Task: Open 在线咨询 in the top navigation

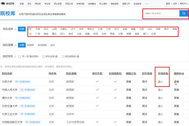Action: pos(137,4)
